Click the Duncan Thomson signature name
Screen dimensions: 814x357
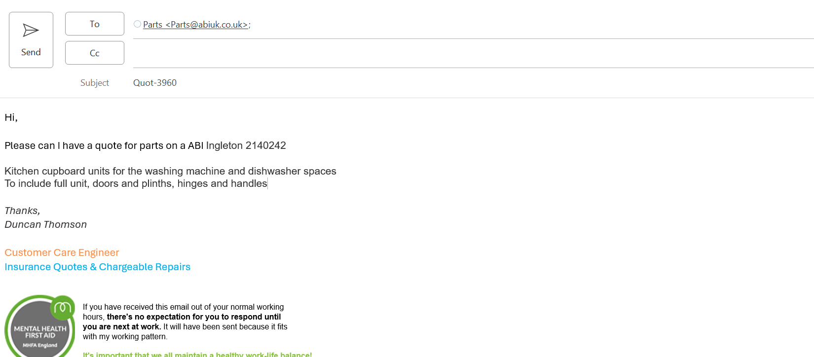[45, 224]
